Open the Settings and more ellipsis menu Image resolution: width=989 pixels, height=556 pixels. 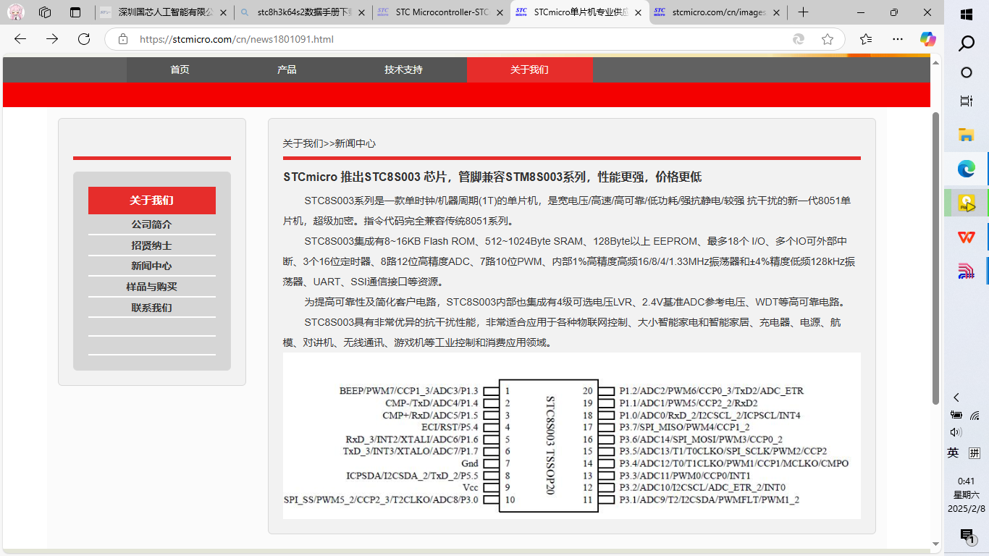pos(898,39)
